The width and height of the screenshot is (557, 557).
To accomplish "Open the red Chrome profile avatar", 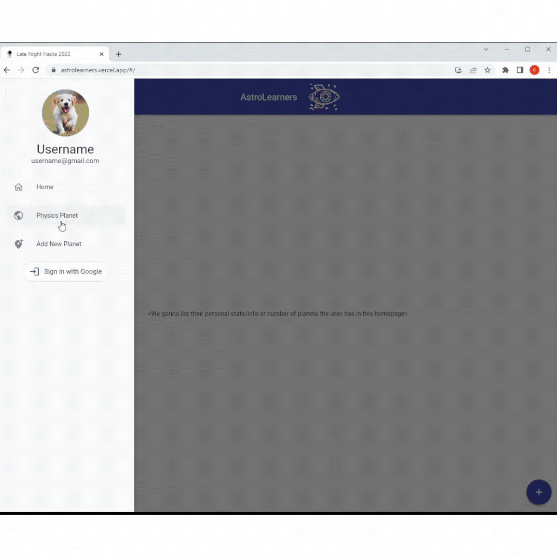I will coord(534,70).
